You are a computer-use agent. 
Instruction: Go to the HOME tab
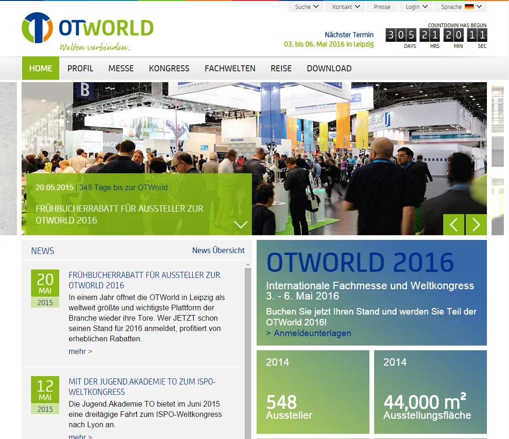[40, 68]
